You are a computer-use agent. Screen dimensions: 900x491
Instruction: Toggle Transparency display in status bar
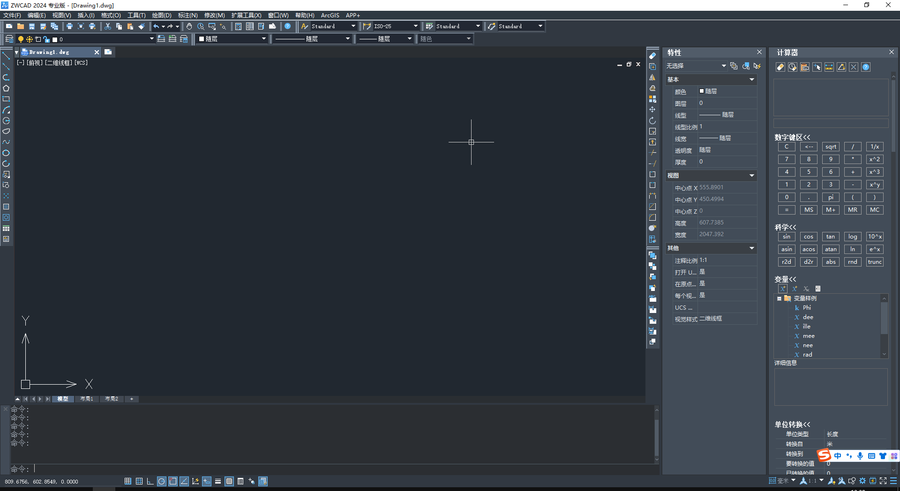coord(229,481)
